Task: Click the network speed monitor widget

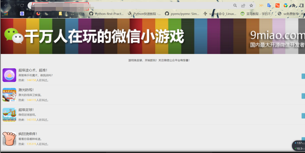Action: 299,146
